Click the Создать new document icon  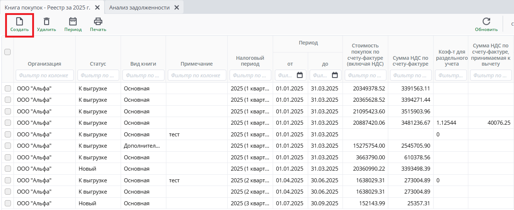[19, 22]
